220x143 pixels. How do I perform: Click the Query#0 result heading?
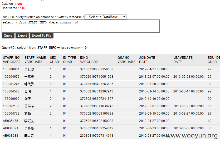[x=44, y=48]
